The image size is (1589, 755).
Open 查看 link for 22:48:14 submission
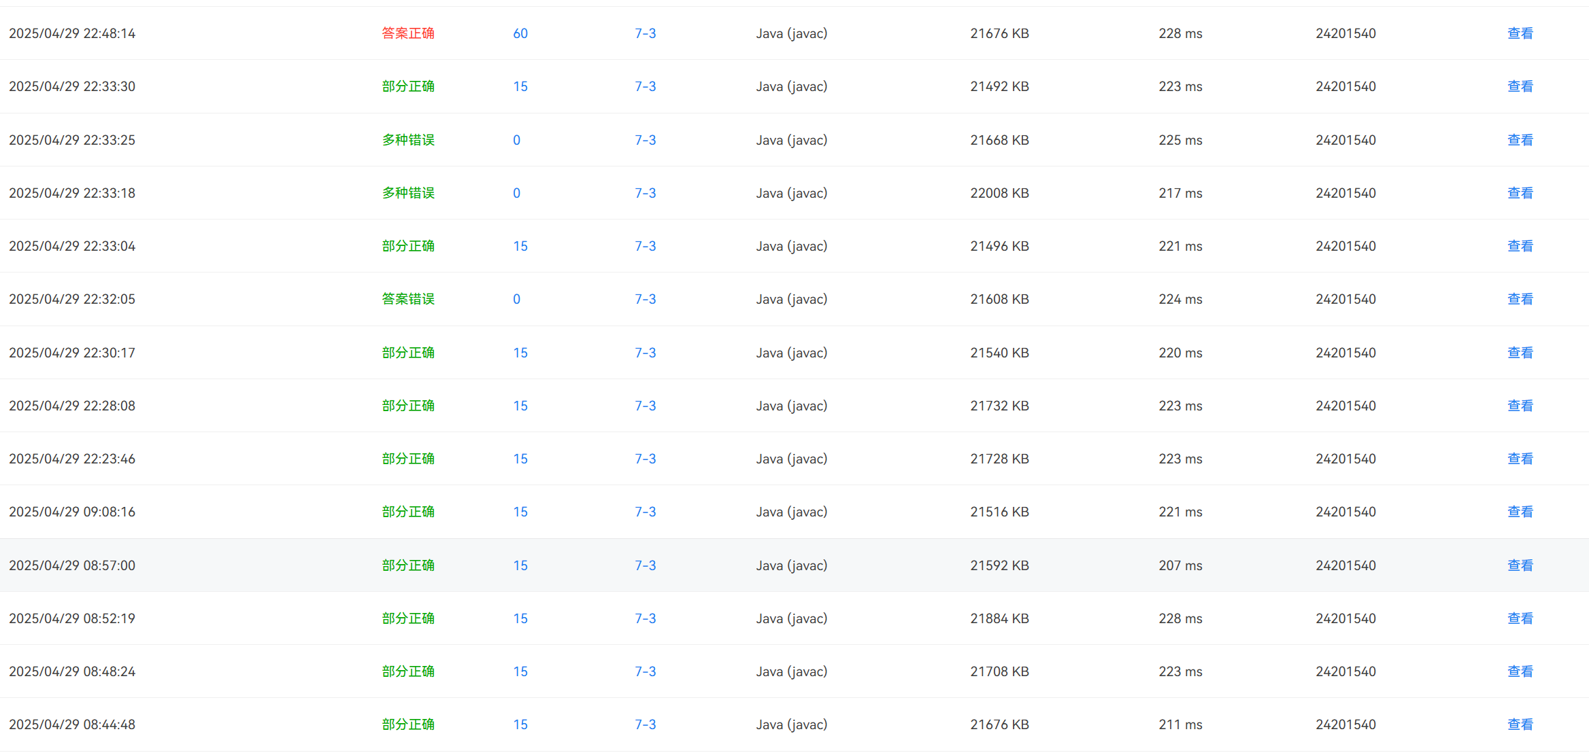(x=1520, y=33)
